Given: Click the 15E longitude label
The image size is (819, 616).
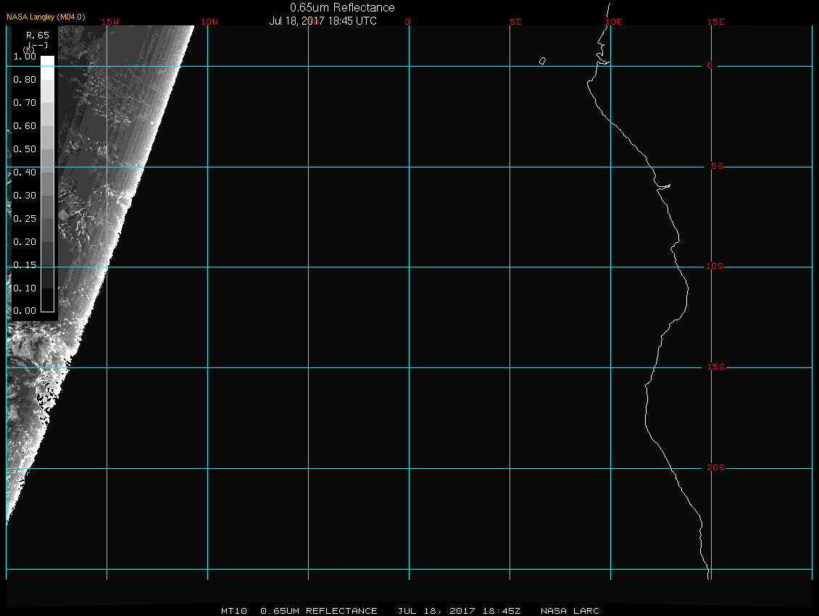Looking at the screenshot, I should click(x=716, y=22).
